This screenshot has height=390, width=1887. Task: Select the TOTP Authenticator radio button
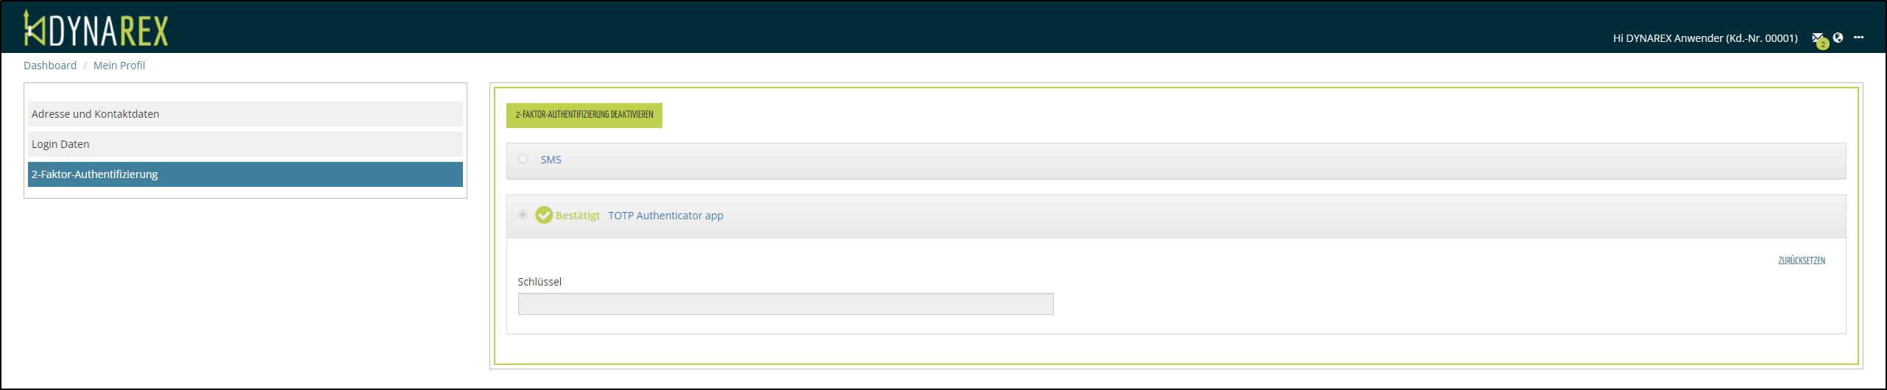coord(523,215)
